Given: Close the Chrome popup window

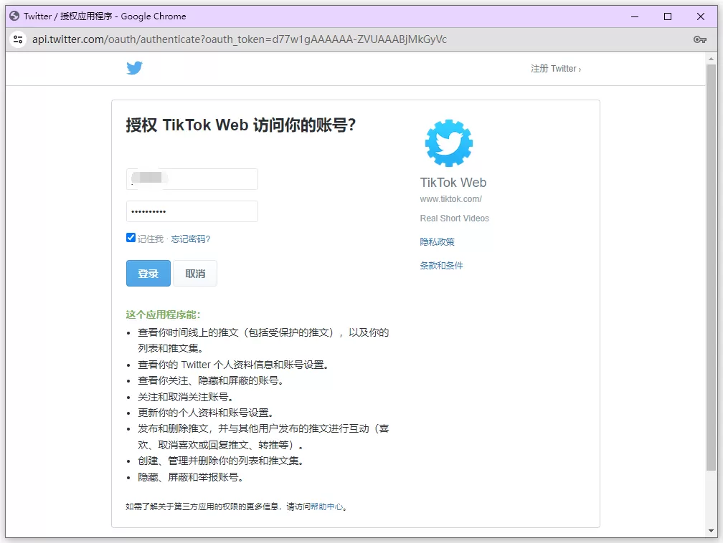Looking at the screenshot, I should point(700,16).
